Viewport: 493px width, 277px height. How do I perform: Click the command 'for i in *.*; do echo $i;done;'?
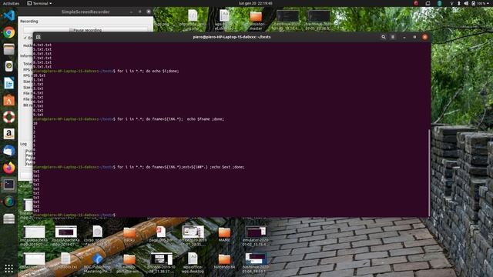[148, 72]
